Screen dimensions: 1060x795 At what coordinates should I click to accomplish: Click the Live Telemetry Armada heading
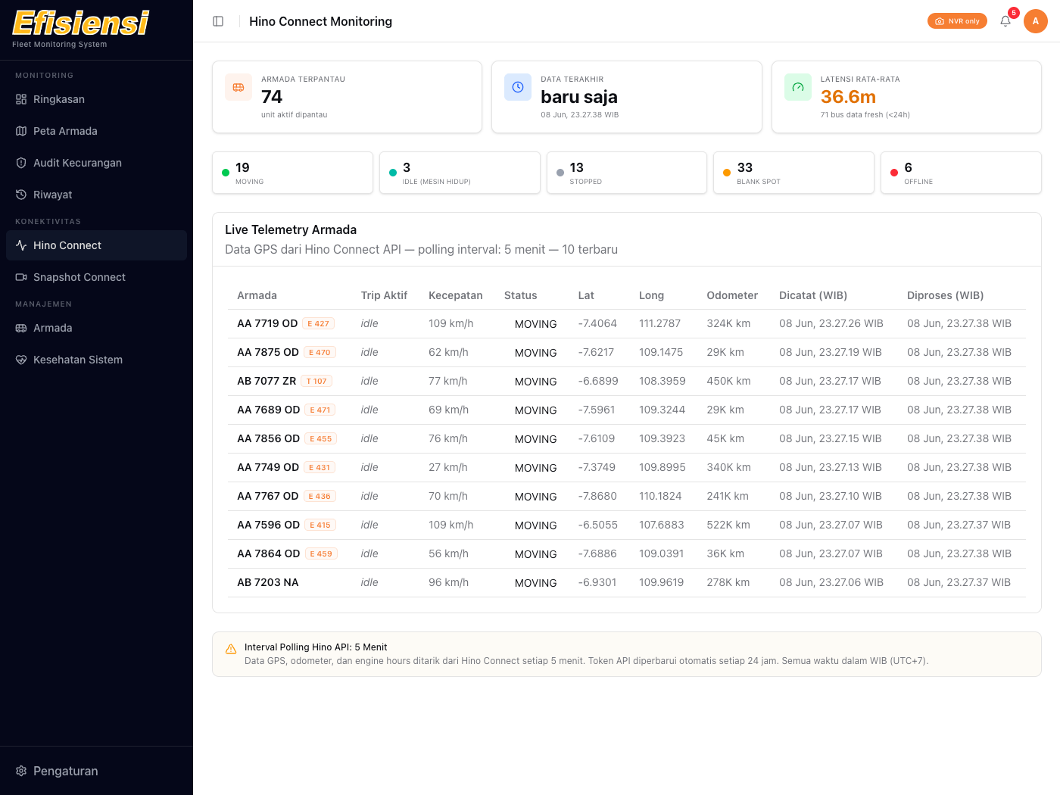click(x=291, y=229)
